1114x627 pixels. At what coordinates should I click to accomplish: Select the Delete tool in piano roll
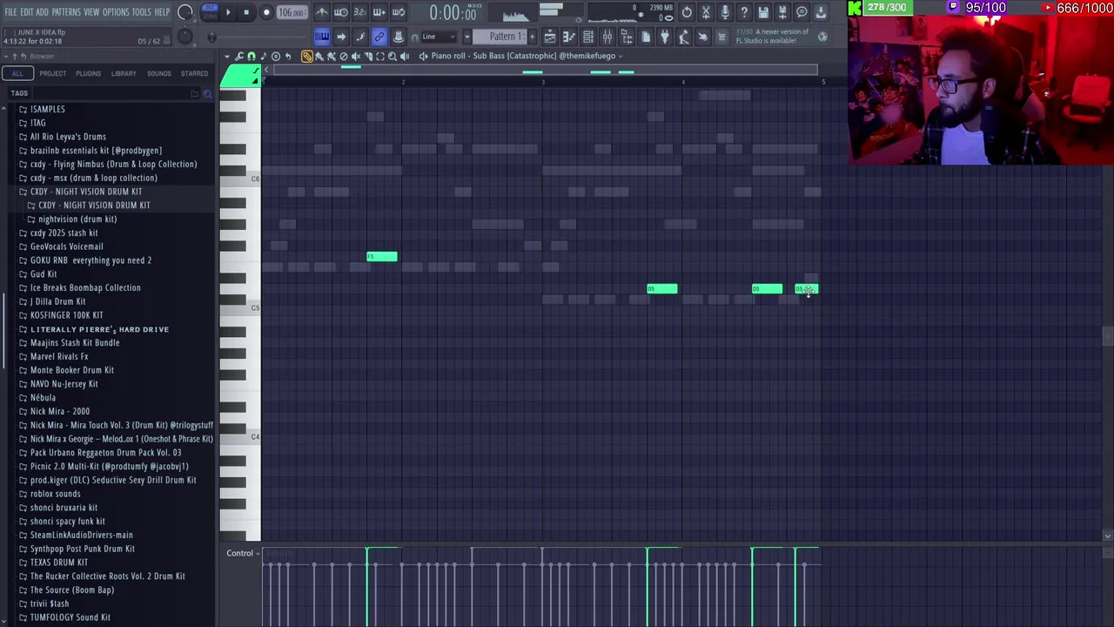click(x=344, y=57)
